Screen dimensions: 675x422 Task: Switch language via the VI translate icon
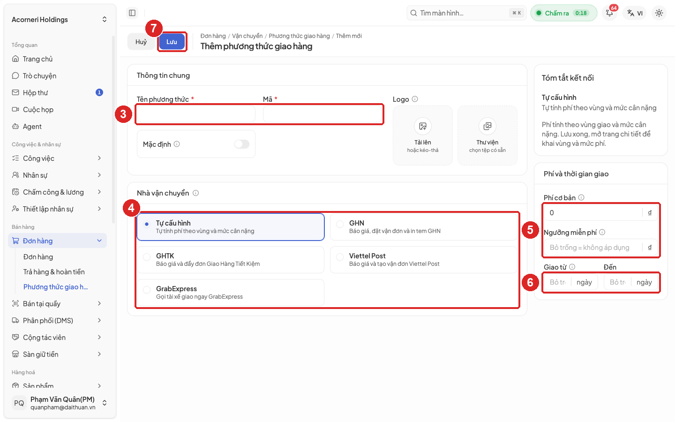(635, 13)
